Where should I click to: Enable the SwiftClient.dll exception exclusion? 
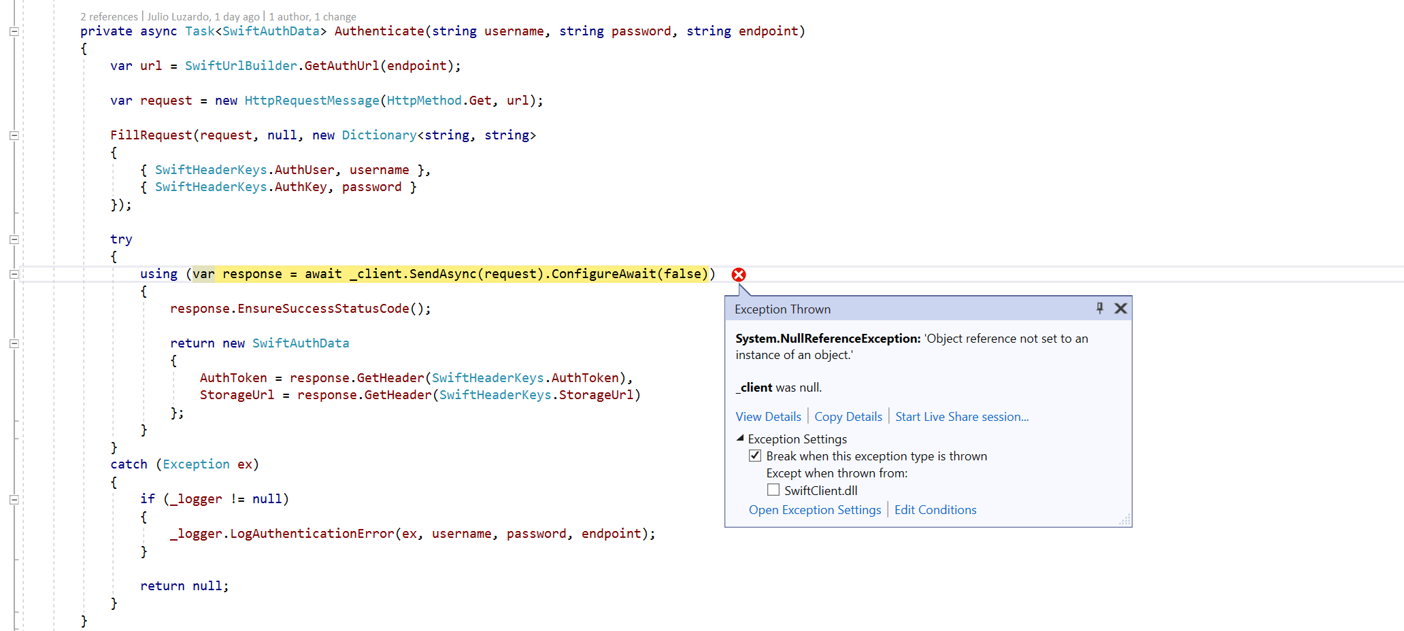(773, 490)
